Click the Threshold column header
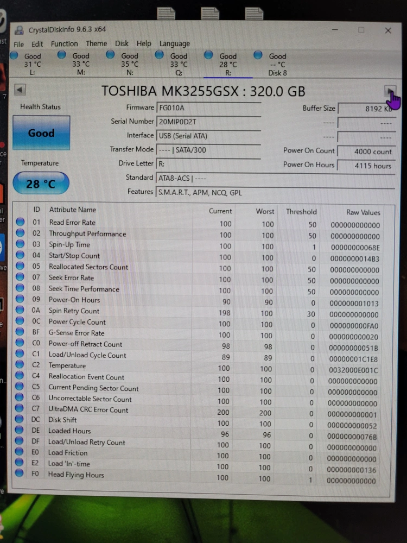Image resolution: width=407 pixels, height=543 pixels. 301,212
